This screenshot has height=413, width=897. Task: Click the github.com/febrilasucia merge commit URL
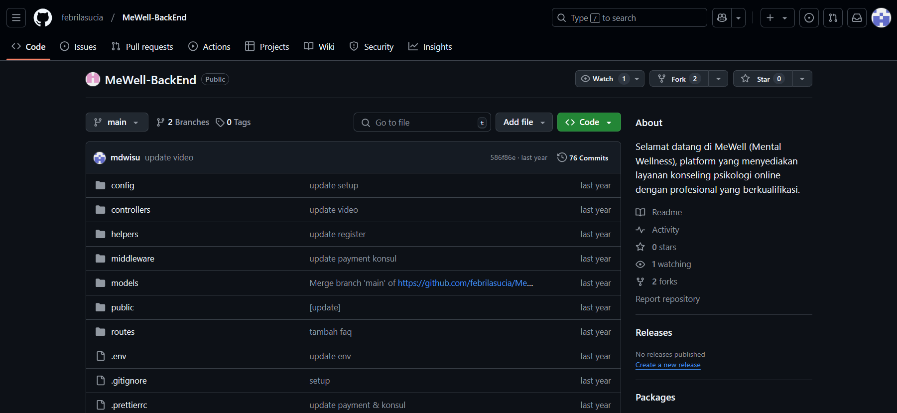[465, 283]
